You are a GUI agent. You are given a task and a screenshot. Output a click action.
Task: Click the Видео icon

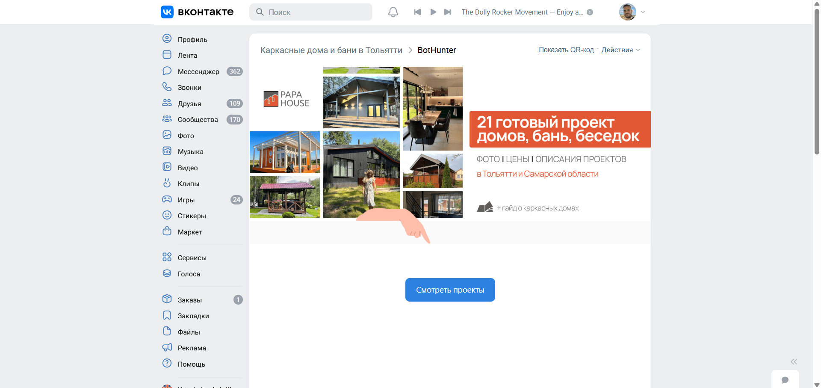[167, 167]
